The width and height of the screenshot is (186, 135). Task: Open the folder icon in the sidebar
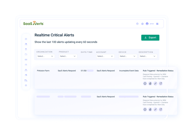coord(26,54)
